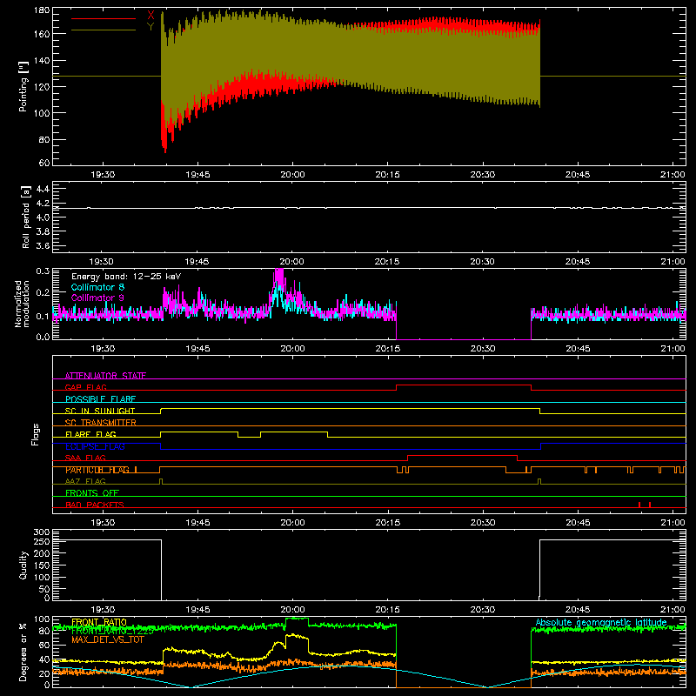696x696 pixels.
Task: Click the 250 tick on Quality axis
Action: (42, 541)
